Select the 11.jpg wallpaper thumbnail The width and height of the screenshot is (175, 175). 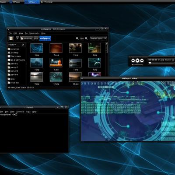(75, 77)
